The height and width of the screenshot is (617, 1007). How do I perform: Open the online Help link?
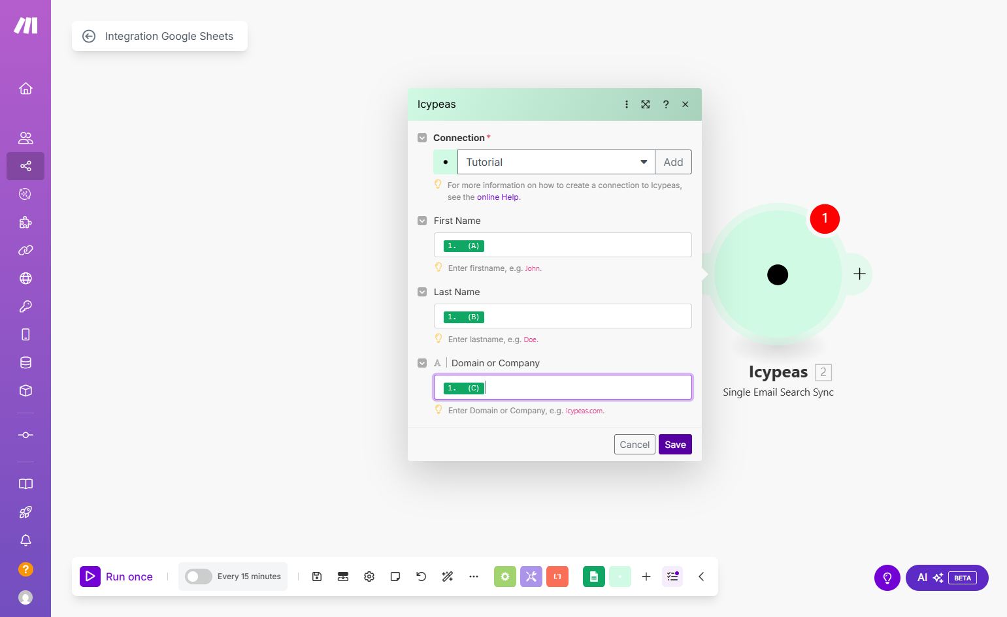pos(498,197)
